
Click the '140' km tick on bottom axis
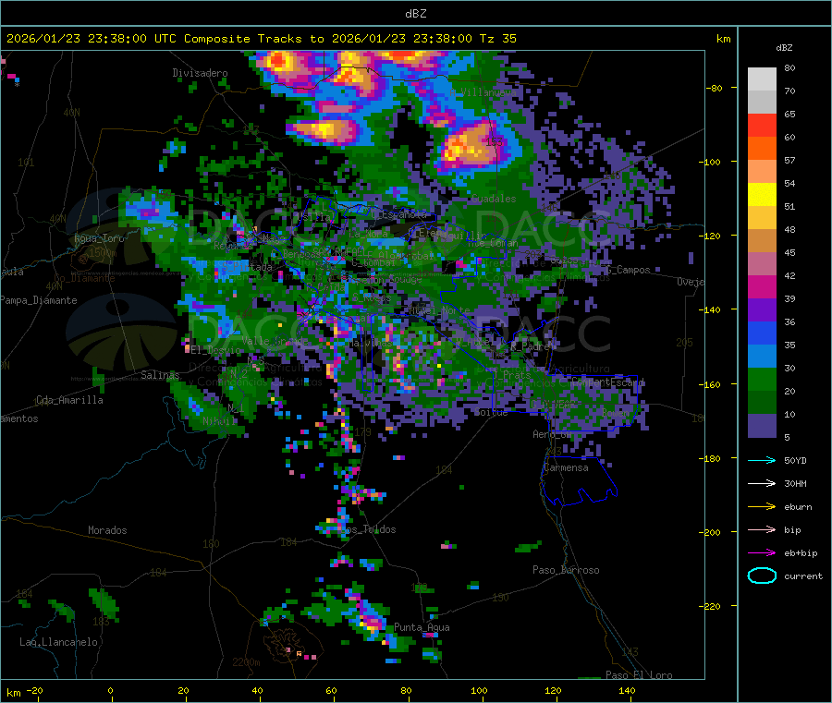tap(627, 690)
